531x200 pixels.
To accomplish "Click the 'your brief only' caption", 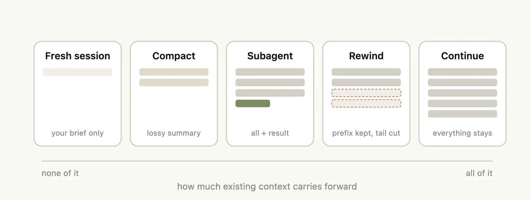I will click(78, 133).
